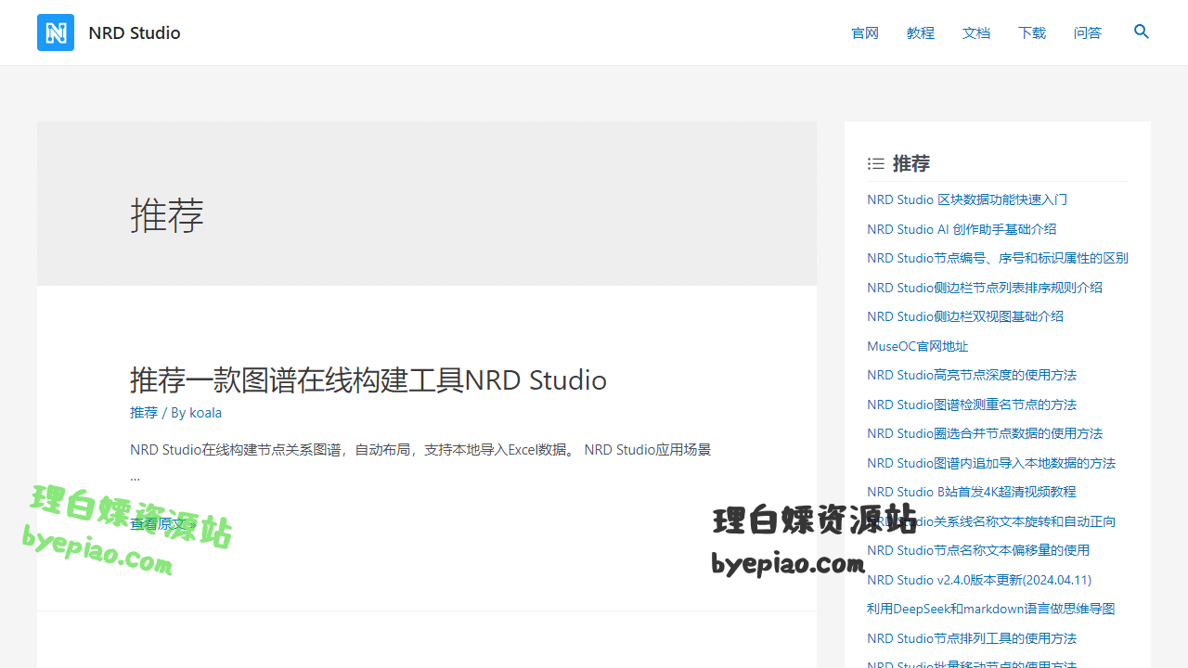Click the 推荐 category link under the title
Viewport: 1188px width, 668px height.
144,412
